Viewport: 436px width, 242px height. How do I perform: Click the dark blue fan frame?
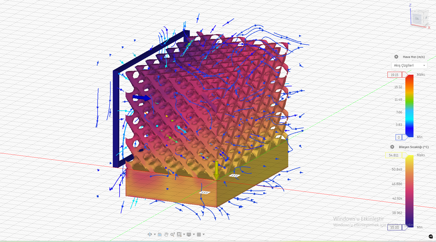pos(116,119)
